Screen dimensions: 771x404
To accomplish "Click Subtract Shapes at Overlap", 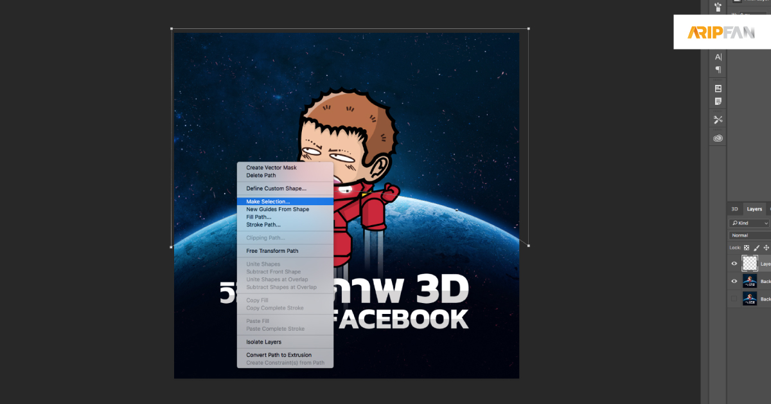I will tap(281, 288).
